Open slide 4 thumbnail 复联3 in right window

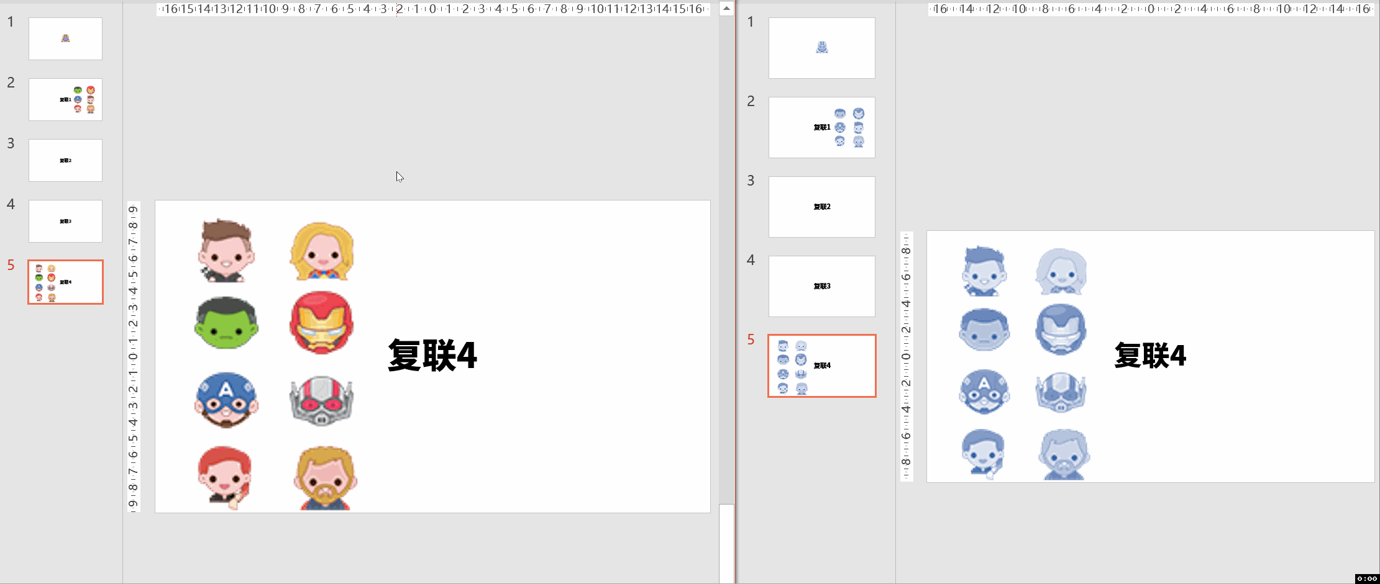[x=821, y=286]
